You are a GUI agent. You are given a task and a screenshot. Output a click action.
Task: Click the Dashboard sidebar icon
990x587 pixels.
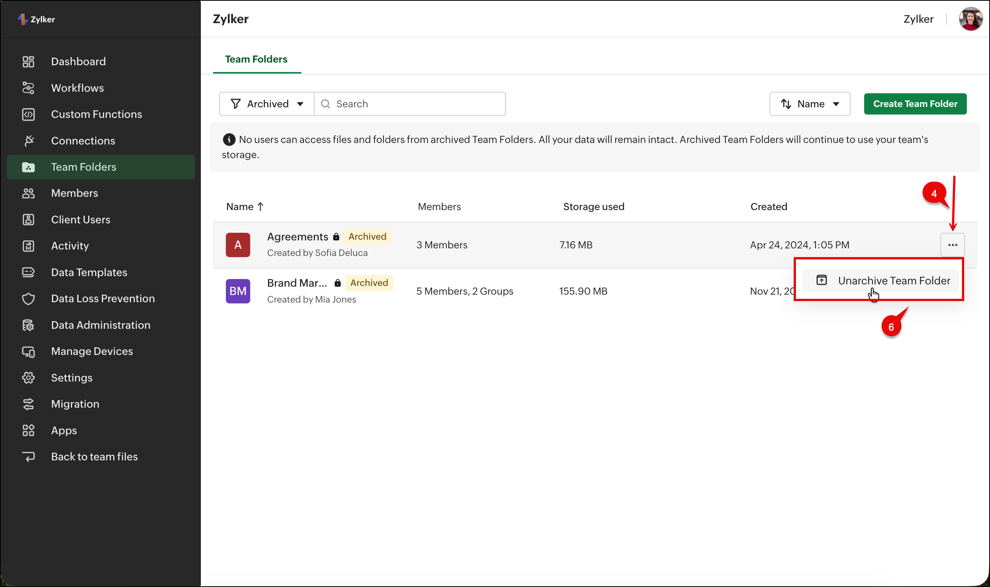coord(28,62)
